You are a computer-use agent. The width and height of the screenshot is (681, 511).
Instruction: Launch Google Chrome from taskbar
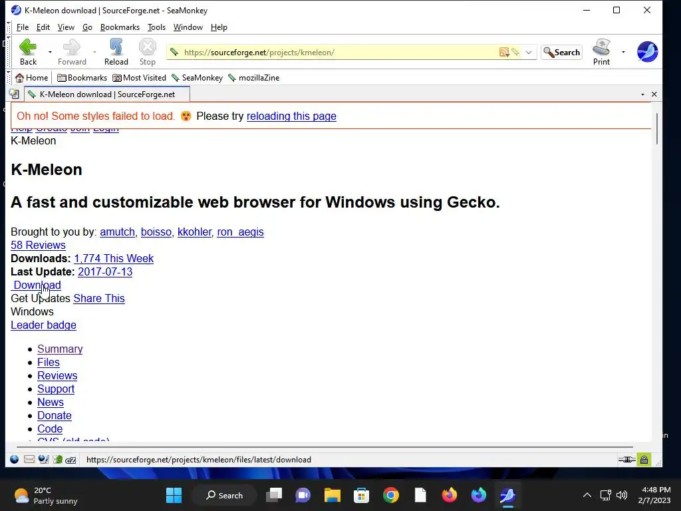pos(391,495)
